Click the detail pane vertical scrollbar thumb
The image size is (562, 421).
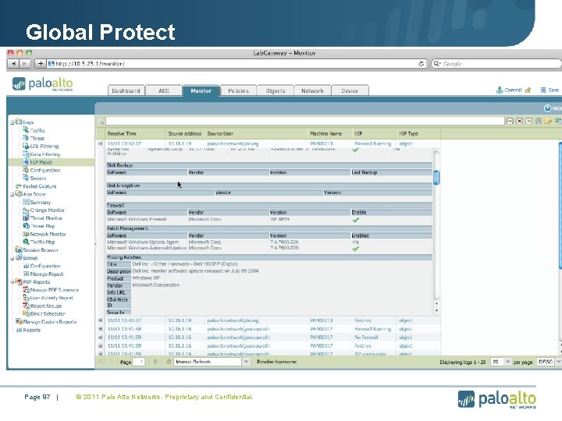[436, 177]
